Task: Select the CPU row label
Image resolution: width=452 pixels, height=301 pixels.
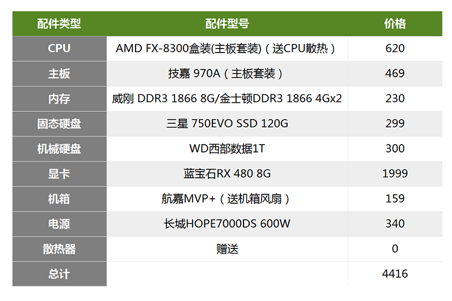Action: click(59, 49)
